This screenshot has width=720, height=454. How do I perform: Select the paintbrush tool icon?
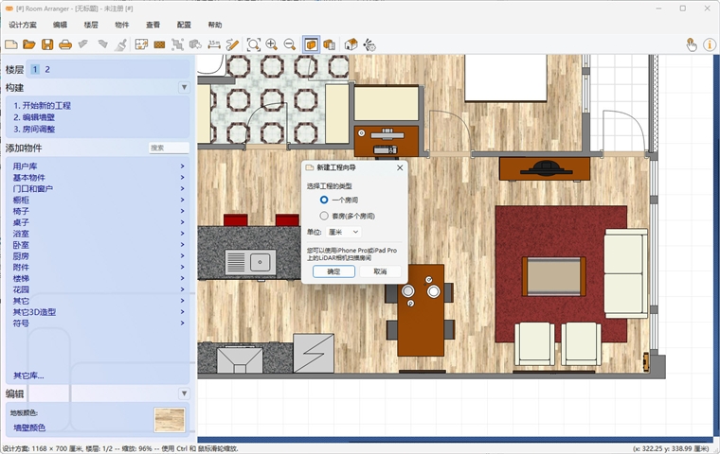[x=120, y=44]
